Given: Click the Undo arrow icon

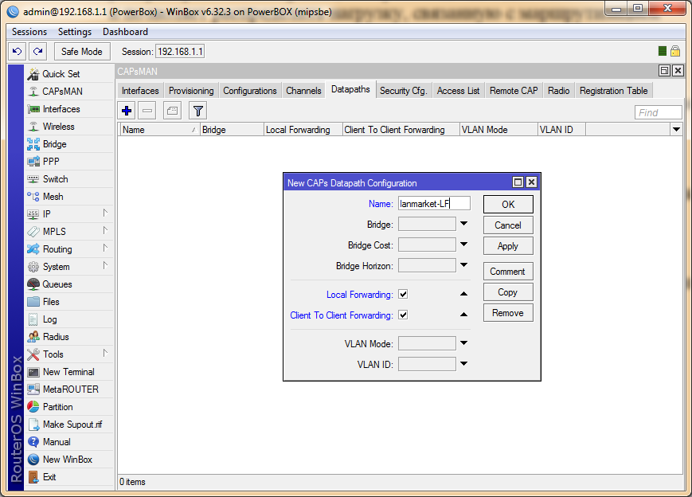Looking at the screenshot, I should click(17, 51).
